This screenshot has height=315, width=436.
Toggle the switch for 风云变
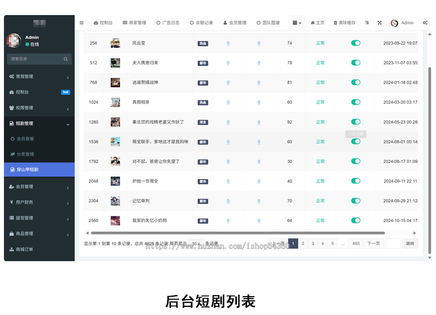(x=356, y=43)
